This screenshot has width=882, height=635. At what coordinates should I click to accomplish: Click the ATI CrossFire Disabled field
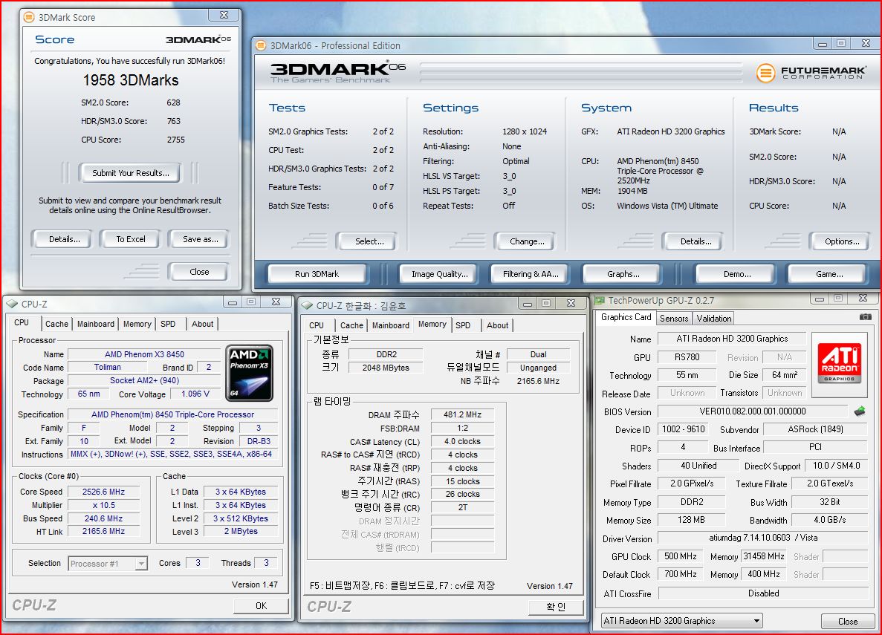763,593
